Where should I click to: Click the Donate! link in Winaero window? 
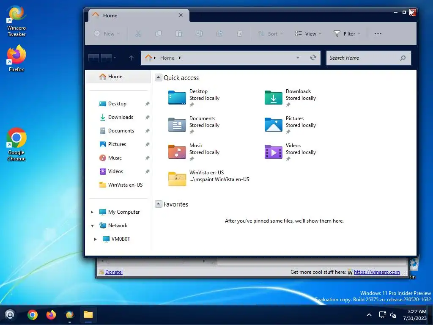[x=114, y=272]
